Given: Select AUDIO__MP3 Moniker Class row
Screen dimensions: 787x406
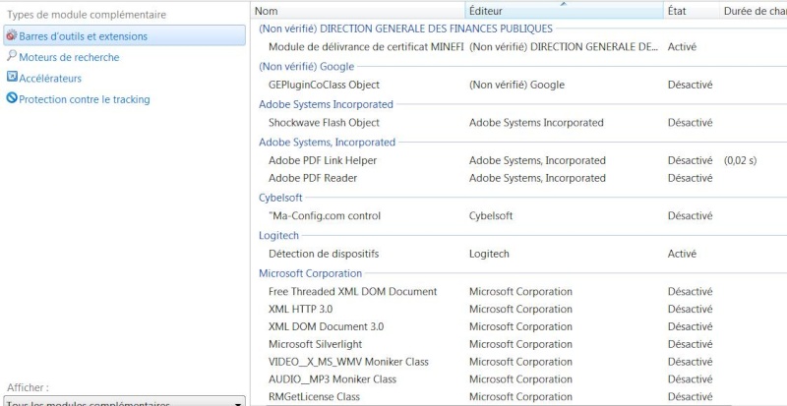Looking at the screenshot, I should (519, 379).
